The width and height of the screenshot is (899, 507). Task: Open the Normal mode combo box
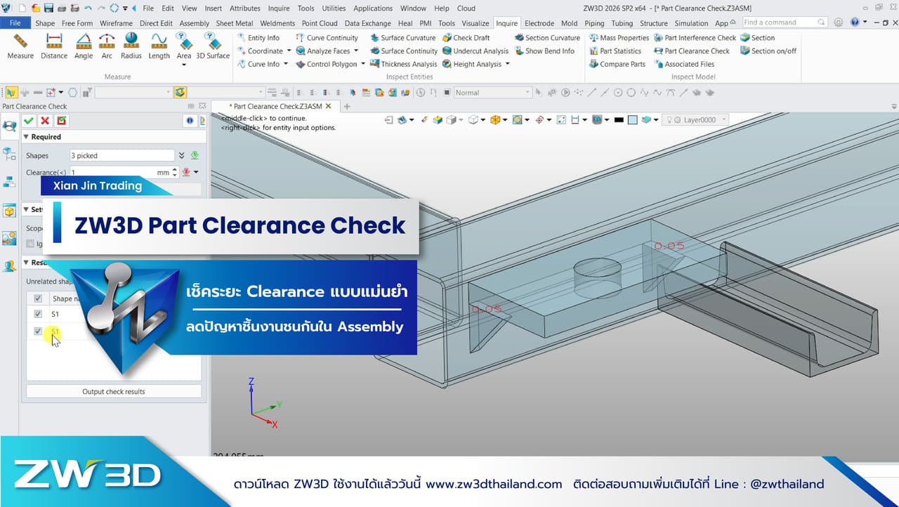click(x=492, y=93)
